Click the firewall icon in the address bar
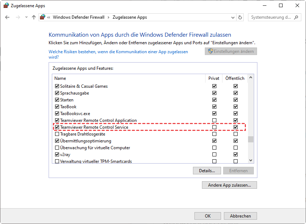306x224 pixels. point(43,17)
